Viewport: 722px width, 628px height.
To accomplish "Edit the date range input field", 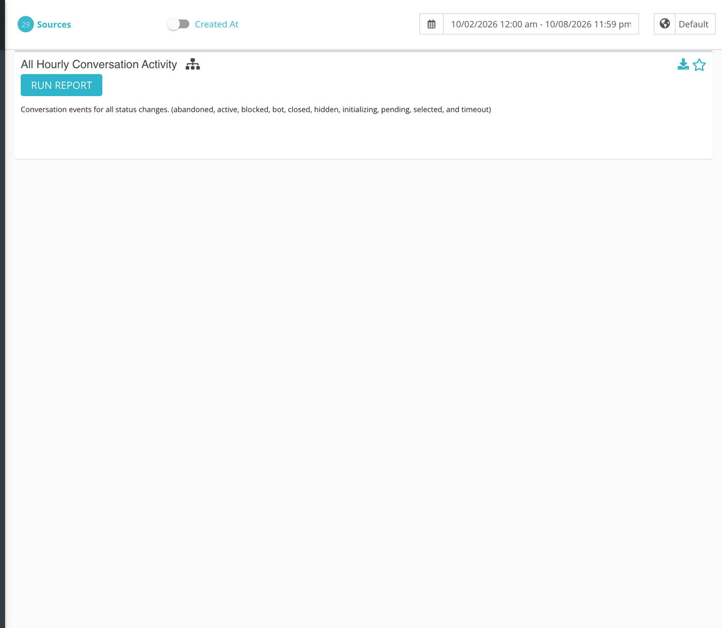I will pyautogui.click(x=541, y=24).
